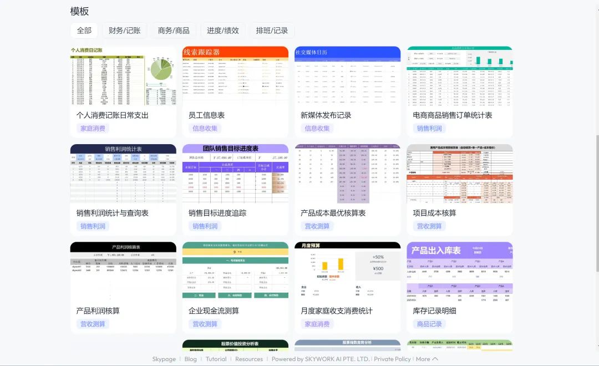Expand the More menu in footer

[427, 359]
